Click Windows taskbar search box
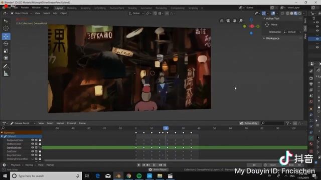The height and width of the screenshot is (180, 321). click(x=46, y=176)
